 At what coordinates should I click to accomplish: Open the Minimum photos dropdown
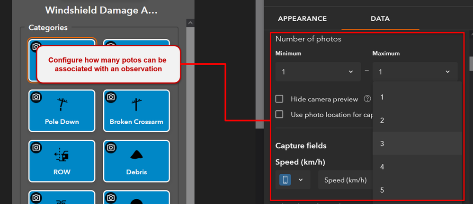point(315,72)
